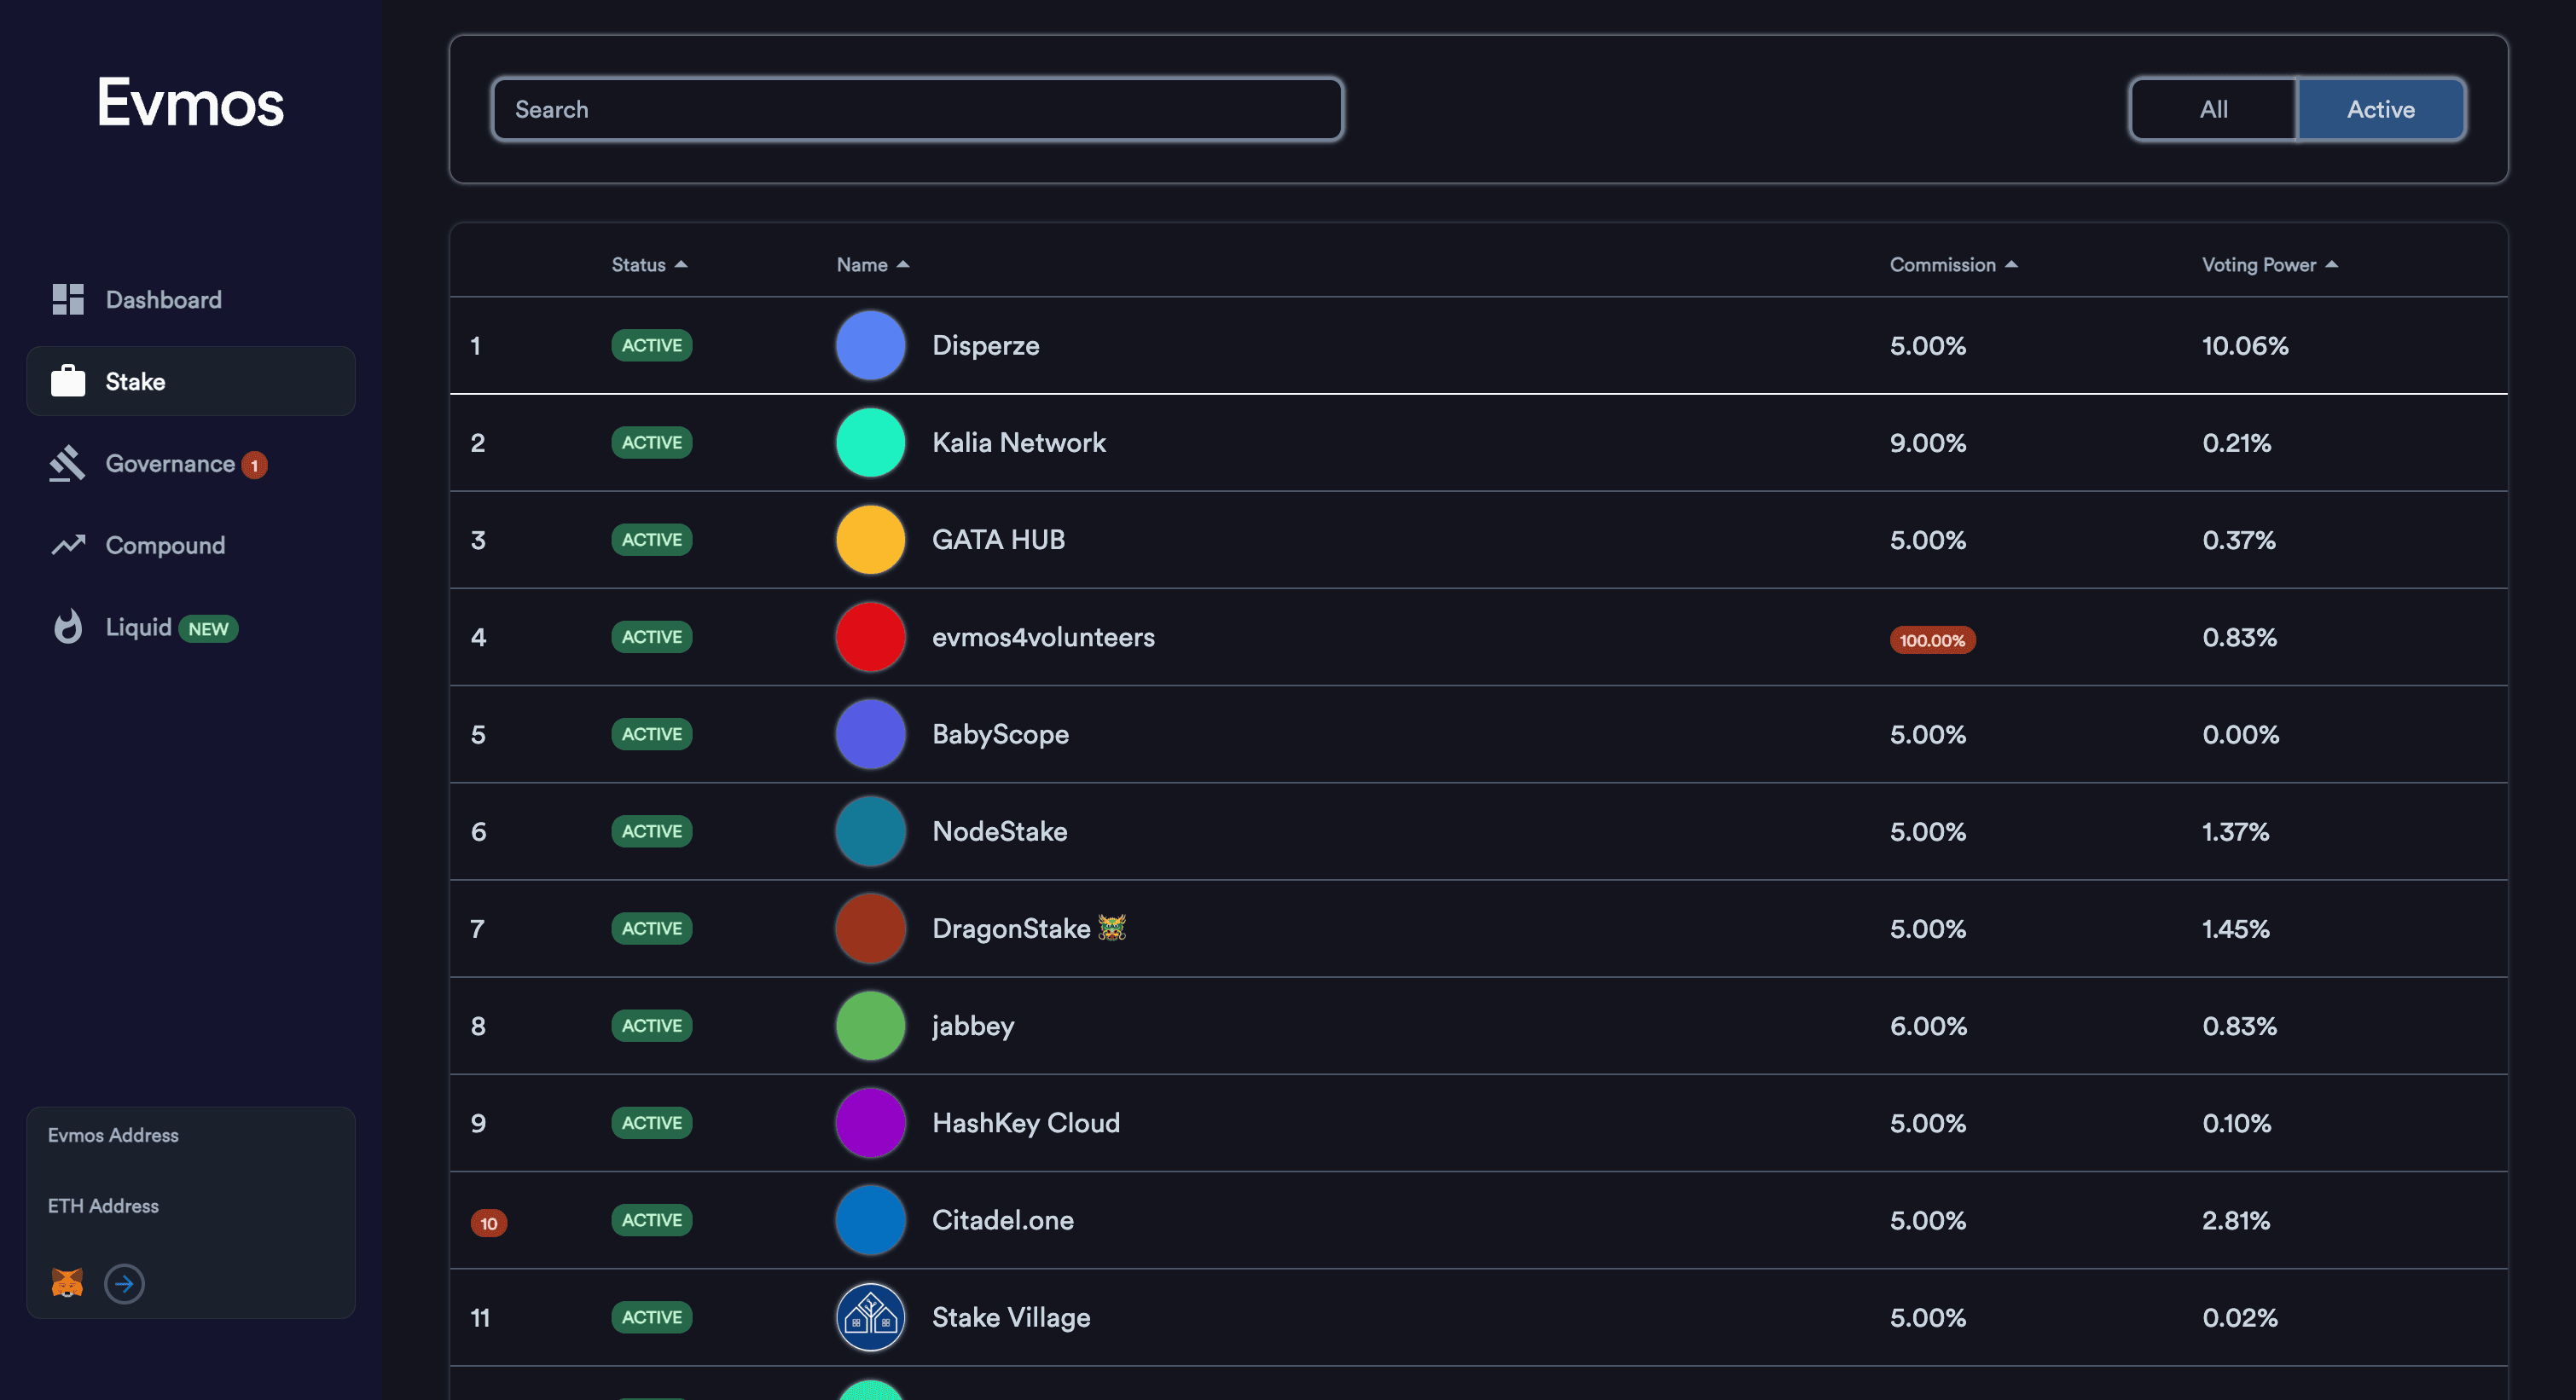Image resolution: width=2576 pixels, height=1400 pixels.
Task: Click BabyScope validator name
Action: (1000, 733)
